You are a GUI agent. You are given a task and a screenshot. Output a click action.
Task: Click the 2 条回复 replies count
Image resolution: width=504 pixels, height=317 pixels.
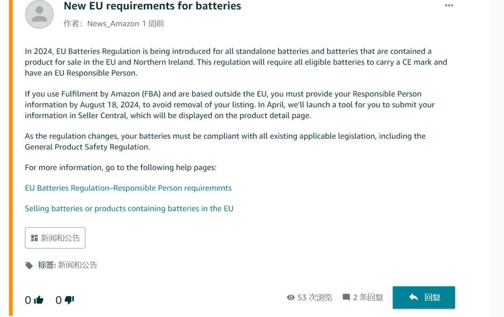tap(368, 297)
